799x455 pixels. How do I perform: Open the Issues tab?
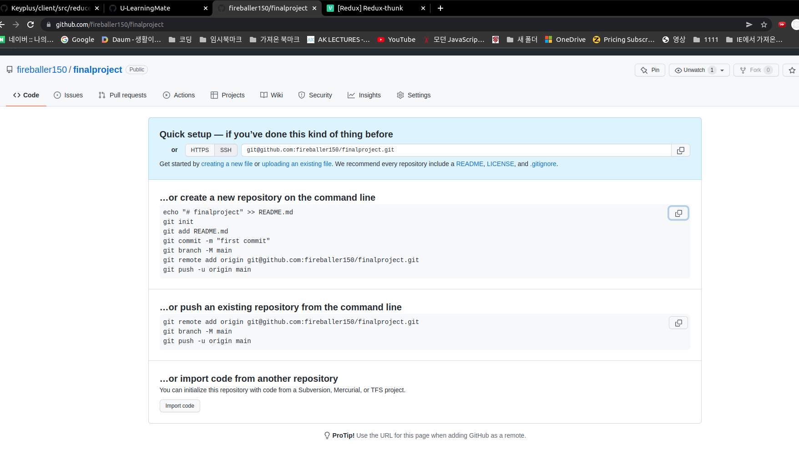68,95
